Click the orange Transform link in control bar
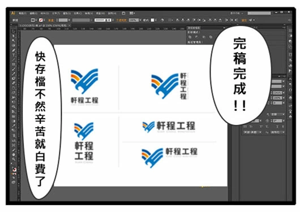Screen dimensions: 300x212 (244, 20)
